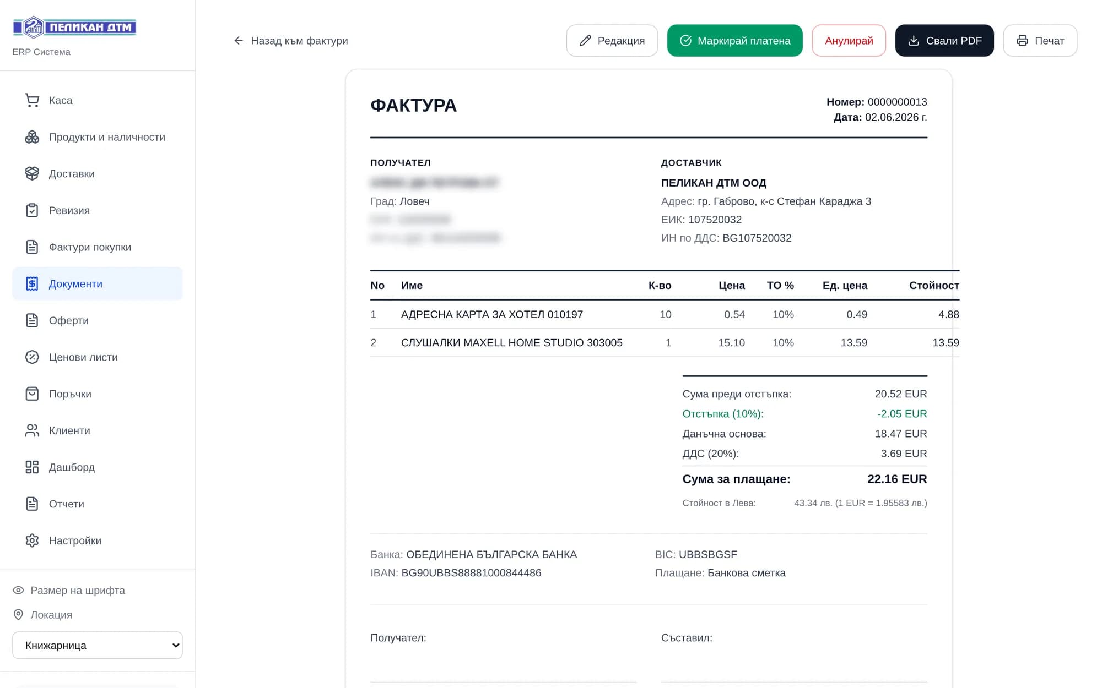Click the Доставки package icon
1102x688 pixels.
(x=32, y=173)
